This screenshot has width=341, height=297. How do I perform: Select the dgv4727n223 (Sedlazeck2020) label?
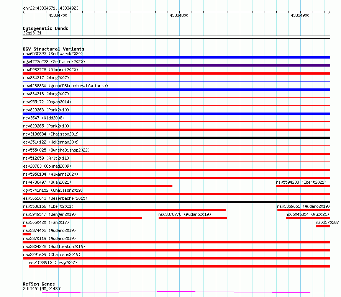54,62
